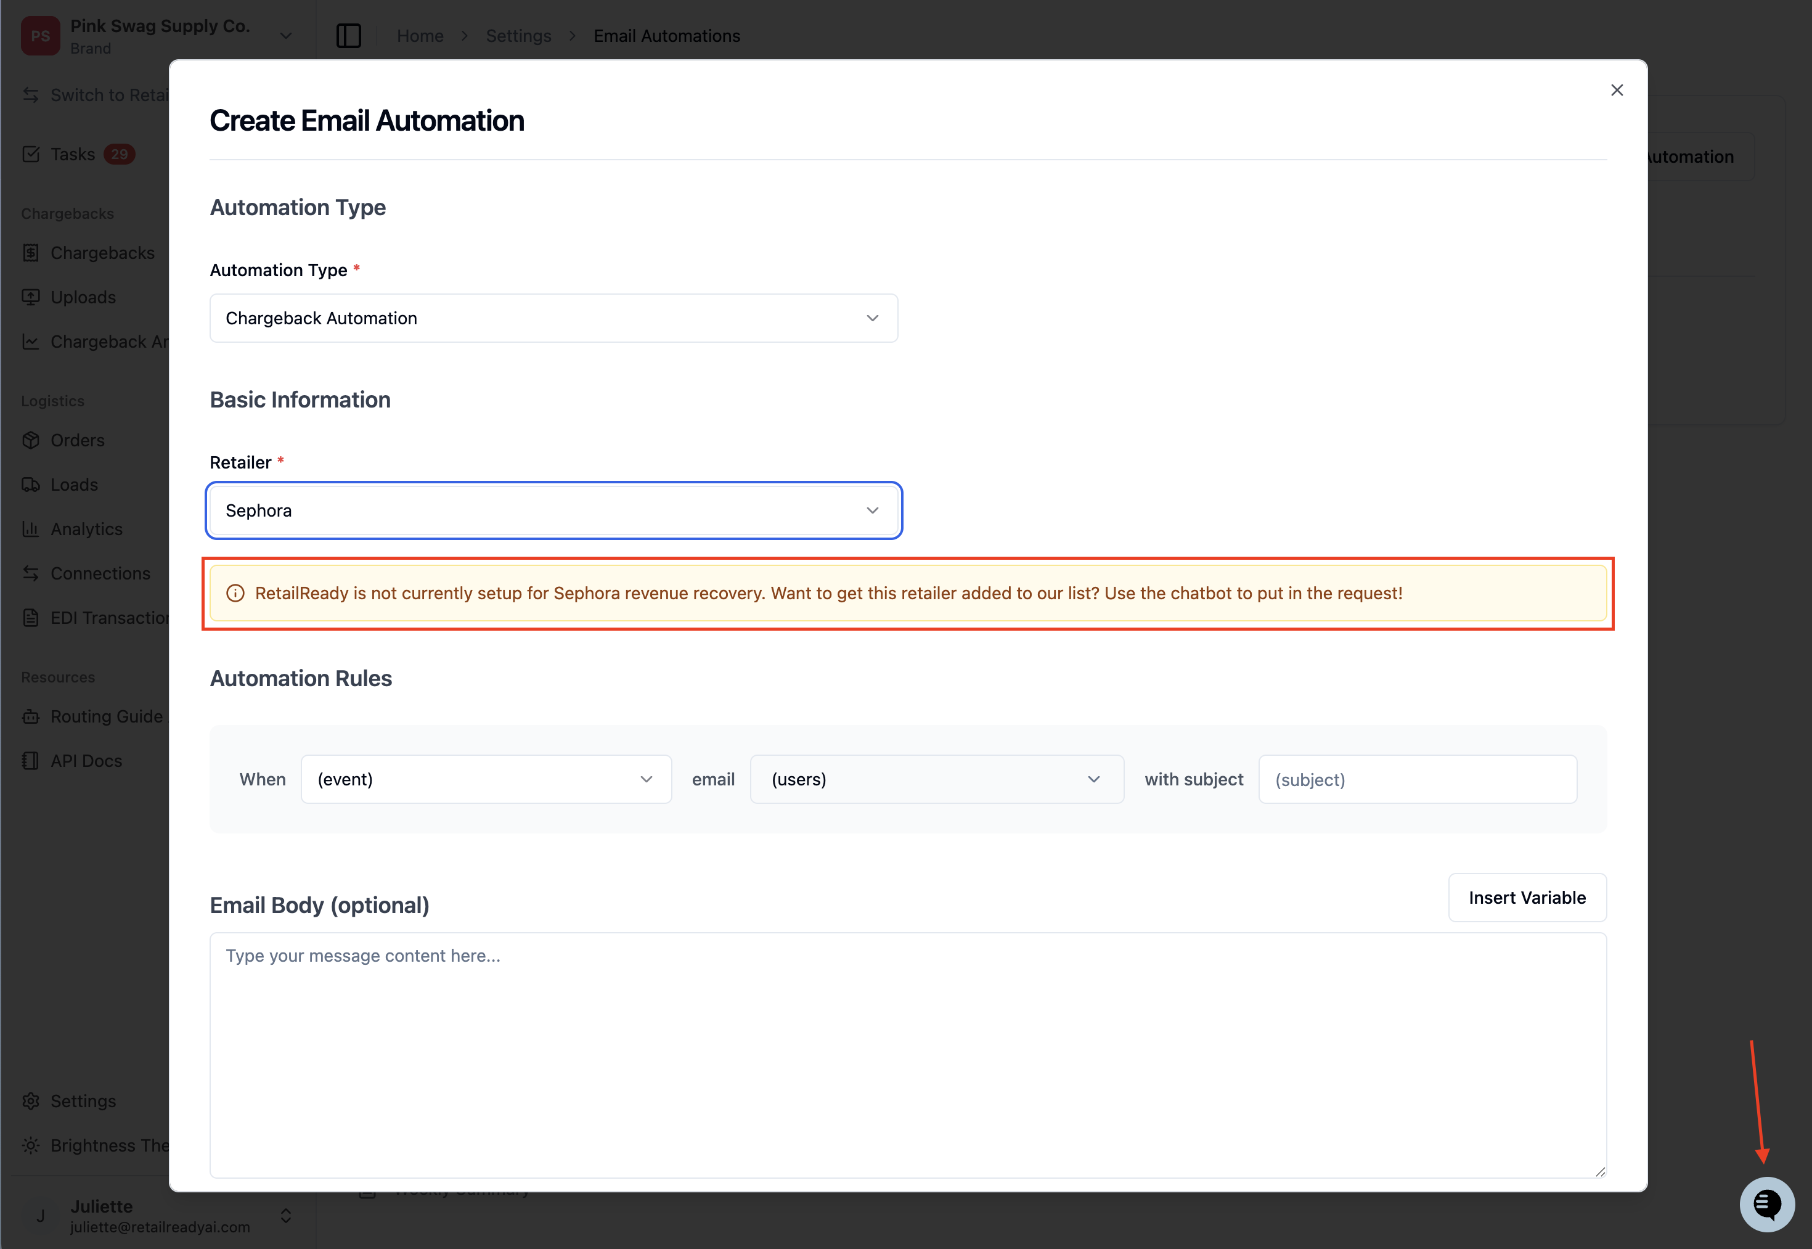Click the API Docs book icon
Viewport: 1812px width, 1249px height.
click(x=31, y=761)
